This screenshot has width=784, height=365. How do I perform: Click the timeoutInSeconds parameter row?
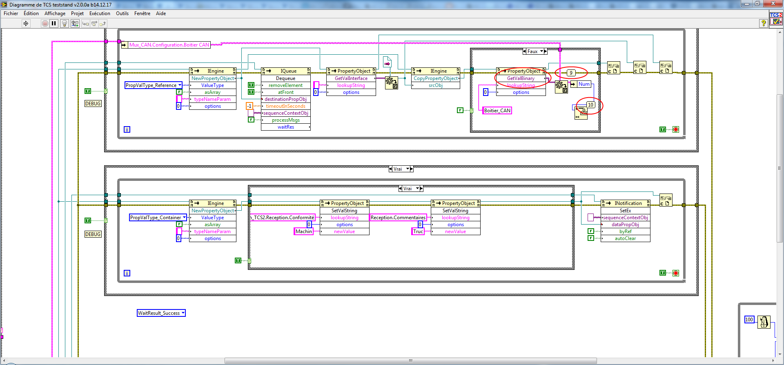[x=286, y=106]
